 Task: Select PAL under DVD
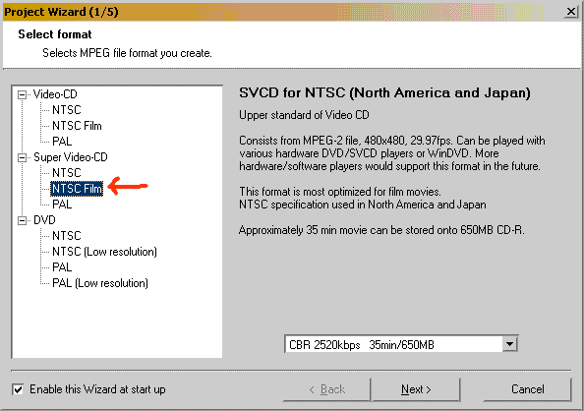62,267
